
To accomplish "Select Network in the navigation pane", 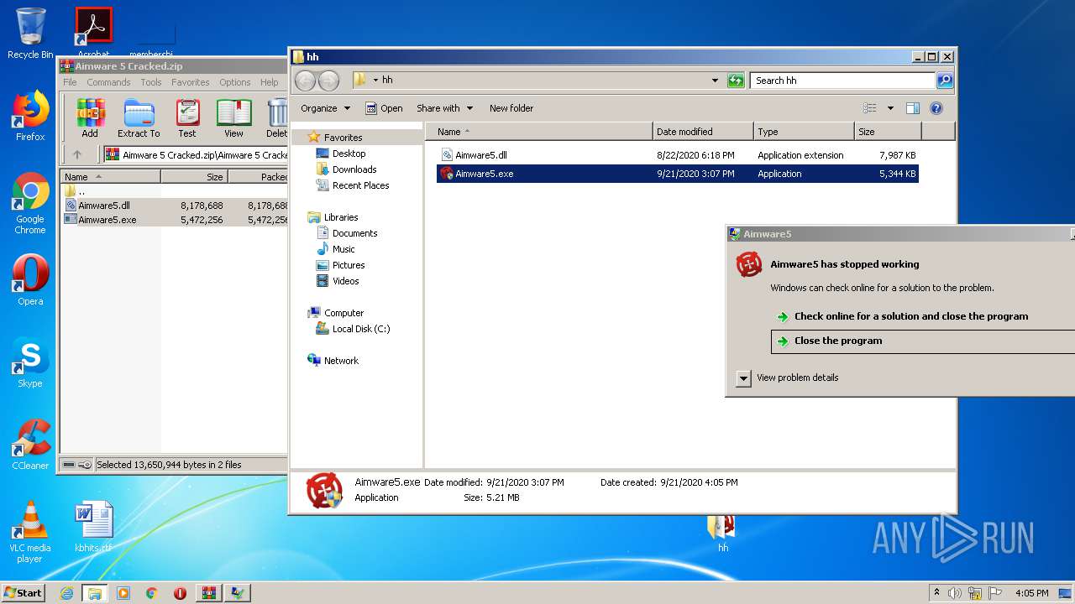I will (x=341, y=361).
